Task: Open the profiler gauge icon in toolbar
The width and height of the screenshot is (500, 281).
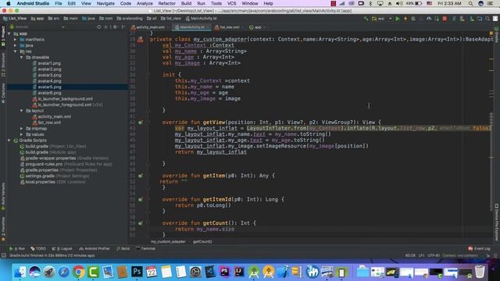Action: point(429,19)
